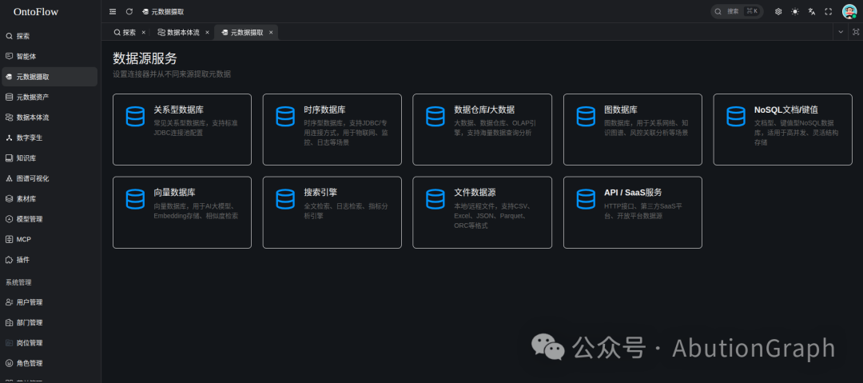Click the 图谱可视化 sidebar icon
This screenshot has height=383, width=863.
coord(9,178)
